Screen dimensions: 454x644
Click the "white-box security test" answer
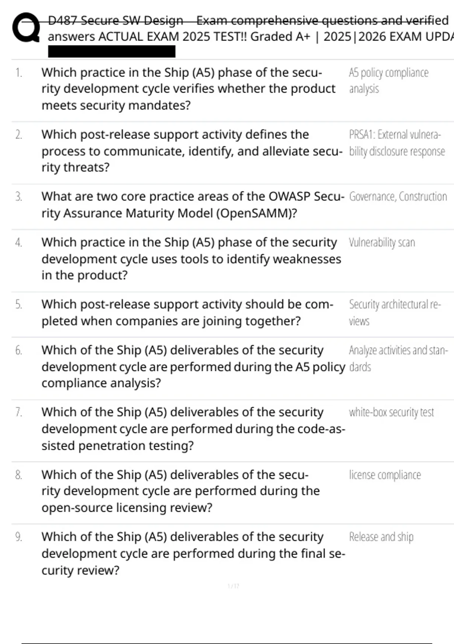[x=391, y=412]
